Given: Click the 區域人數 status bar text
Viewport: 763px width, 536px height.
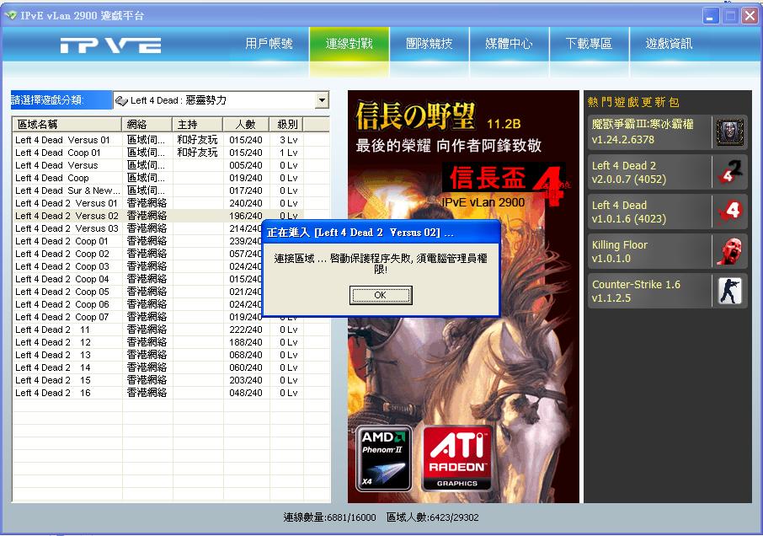Looking at the screenshot, I should point(432,517).
